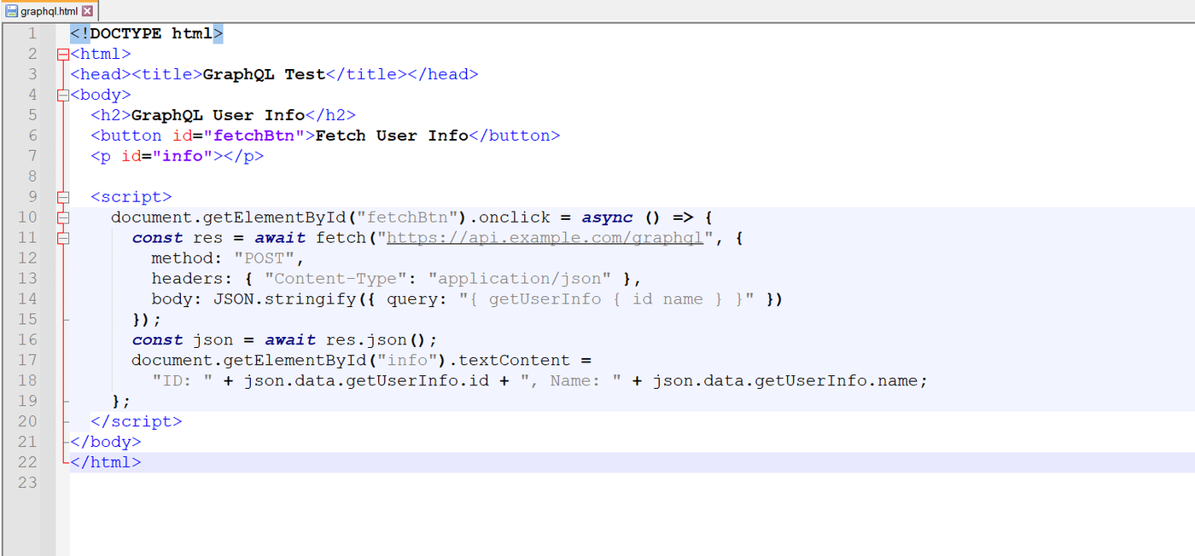Click the "fetchBtn" string on line 10

407,217
